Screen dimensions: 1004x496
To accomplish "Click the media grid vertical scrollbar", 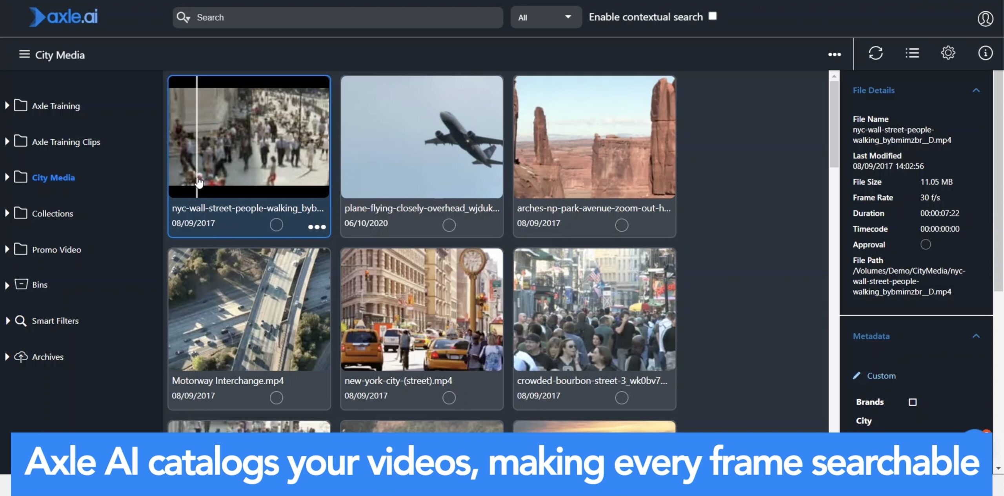I will [x=834, y=125].
